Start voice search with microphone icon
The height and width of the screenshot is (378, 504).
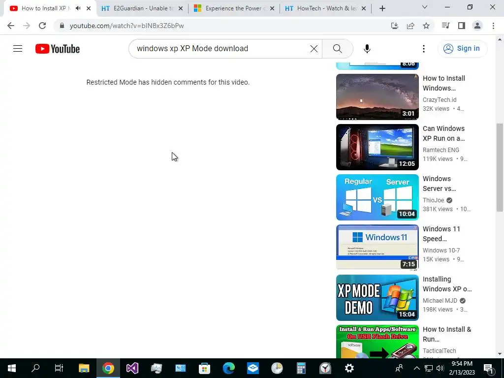tap(367, 49)
